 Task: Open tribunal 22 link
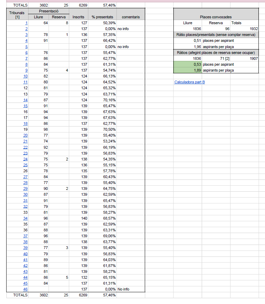[x=25, y=147]
